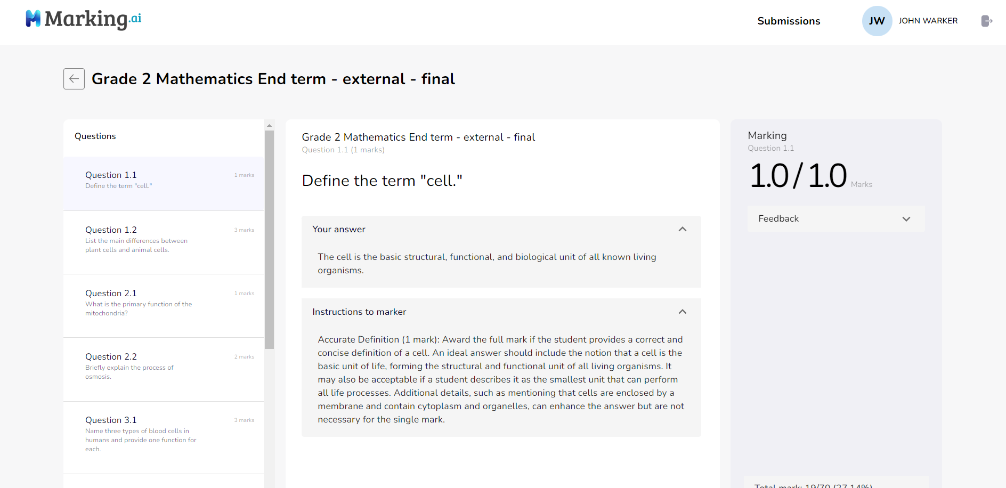Click the Marking.ai logo
Viewport: 1006px width, 488px height.
point(84,19)
